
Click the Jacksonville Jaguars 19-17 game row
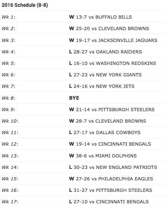(82, 40)
